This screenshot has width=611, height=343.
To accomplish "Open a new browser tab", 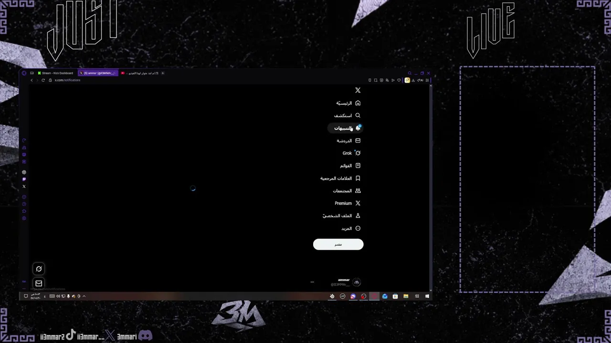I will (163, 73).
